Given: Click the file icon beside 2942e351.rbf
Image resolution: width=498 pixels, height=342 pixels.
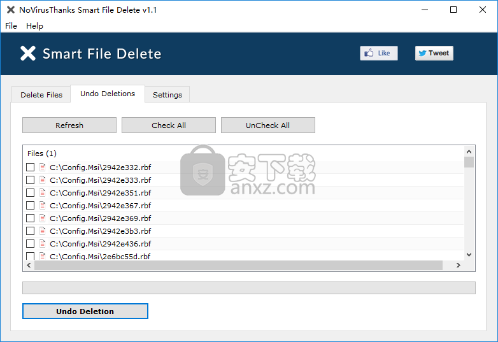Looking at the screenshot, I should point(42,192).
